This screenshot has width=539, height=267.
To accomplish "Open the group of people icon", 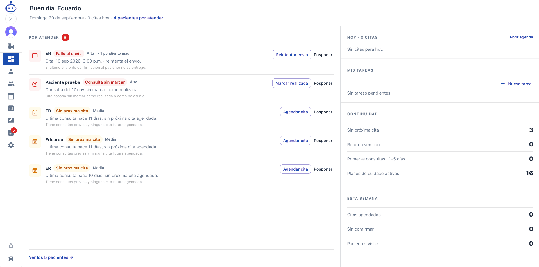I will click(x=11, y=84).
